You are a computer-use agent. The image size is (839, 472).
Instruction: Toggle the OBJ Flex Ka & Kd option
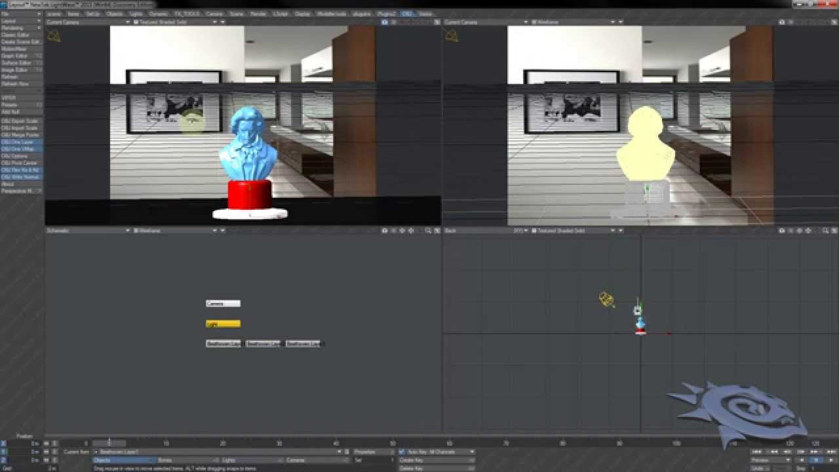(21, 170)
